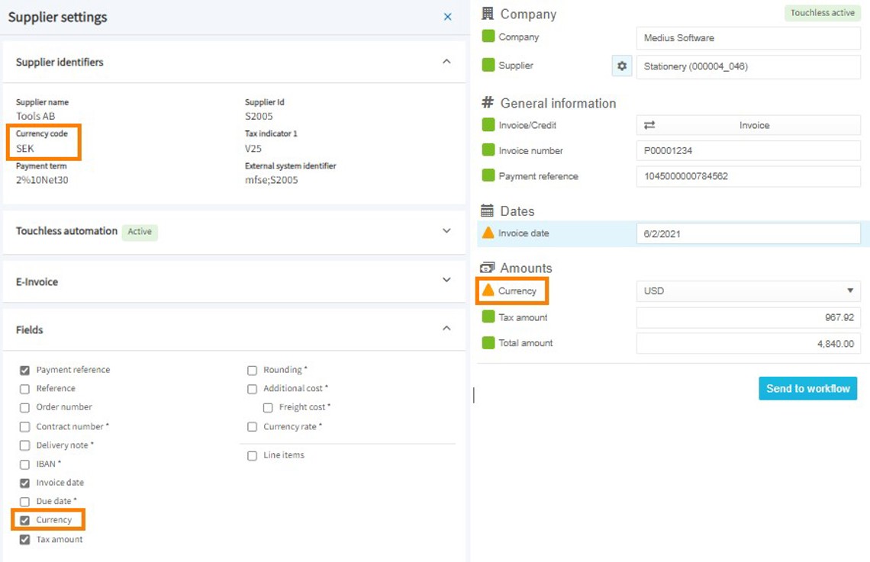
Task: Uncheck the Currency field checkbox
Action: 25,521
